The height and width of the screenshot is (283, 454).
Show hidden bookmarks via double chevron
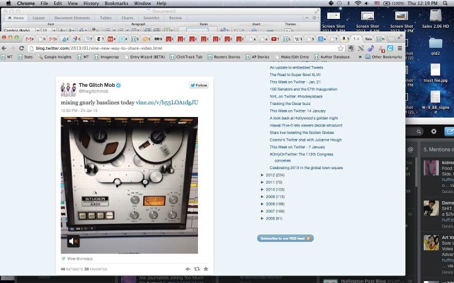360,57
